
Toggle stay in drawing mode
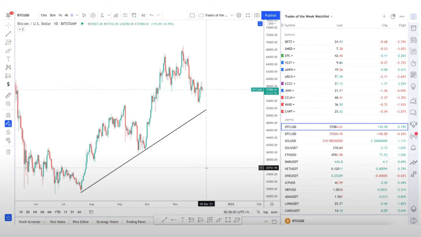pyautogui.click(x=8, y=123)
